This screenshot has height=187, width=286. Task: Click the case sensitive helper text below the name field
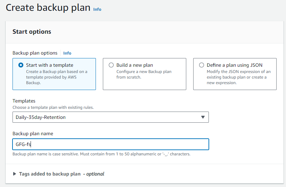(x=101, y=154)
